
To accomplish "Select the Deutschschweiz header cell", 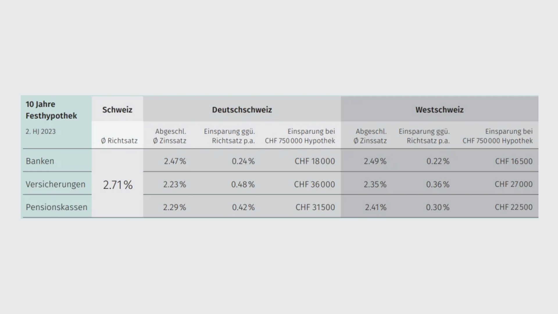I will (242, 110).
